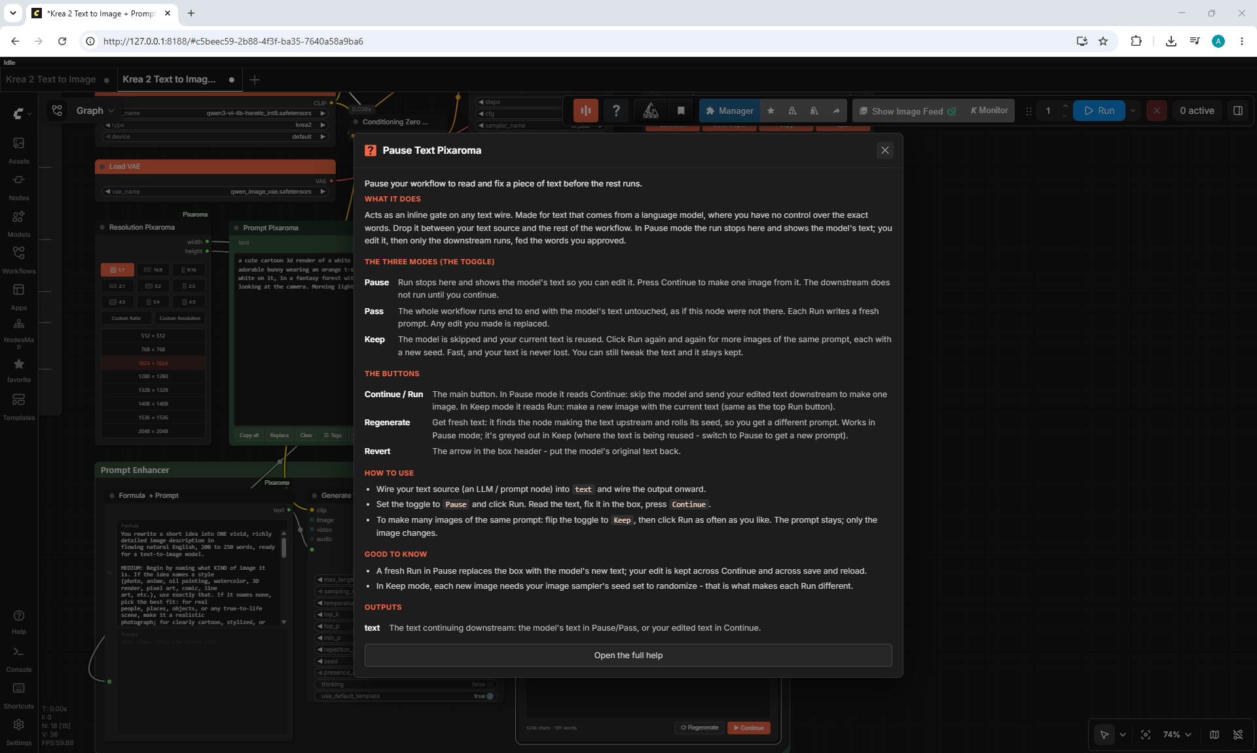This screenshot has width=1257, height=753.
Task: Increase the run batch count stepper
Action: pyautogui.click(x=1065, y=106)
